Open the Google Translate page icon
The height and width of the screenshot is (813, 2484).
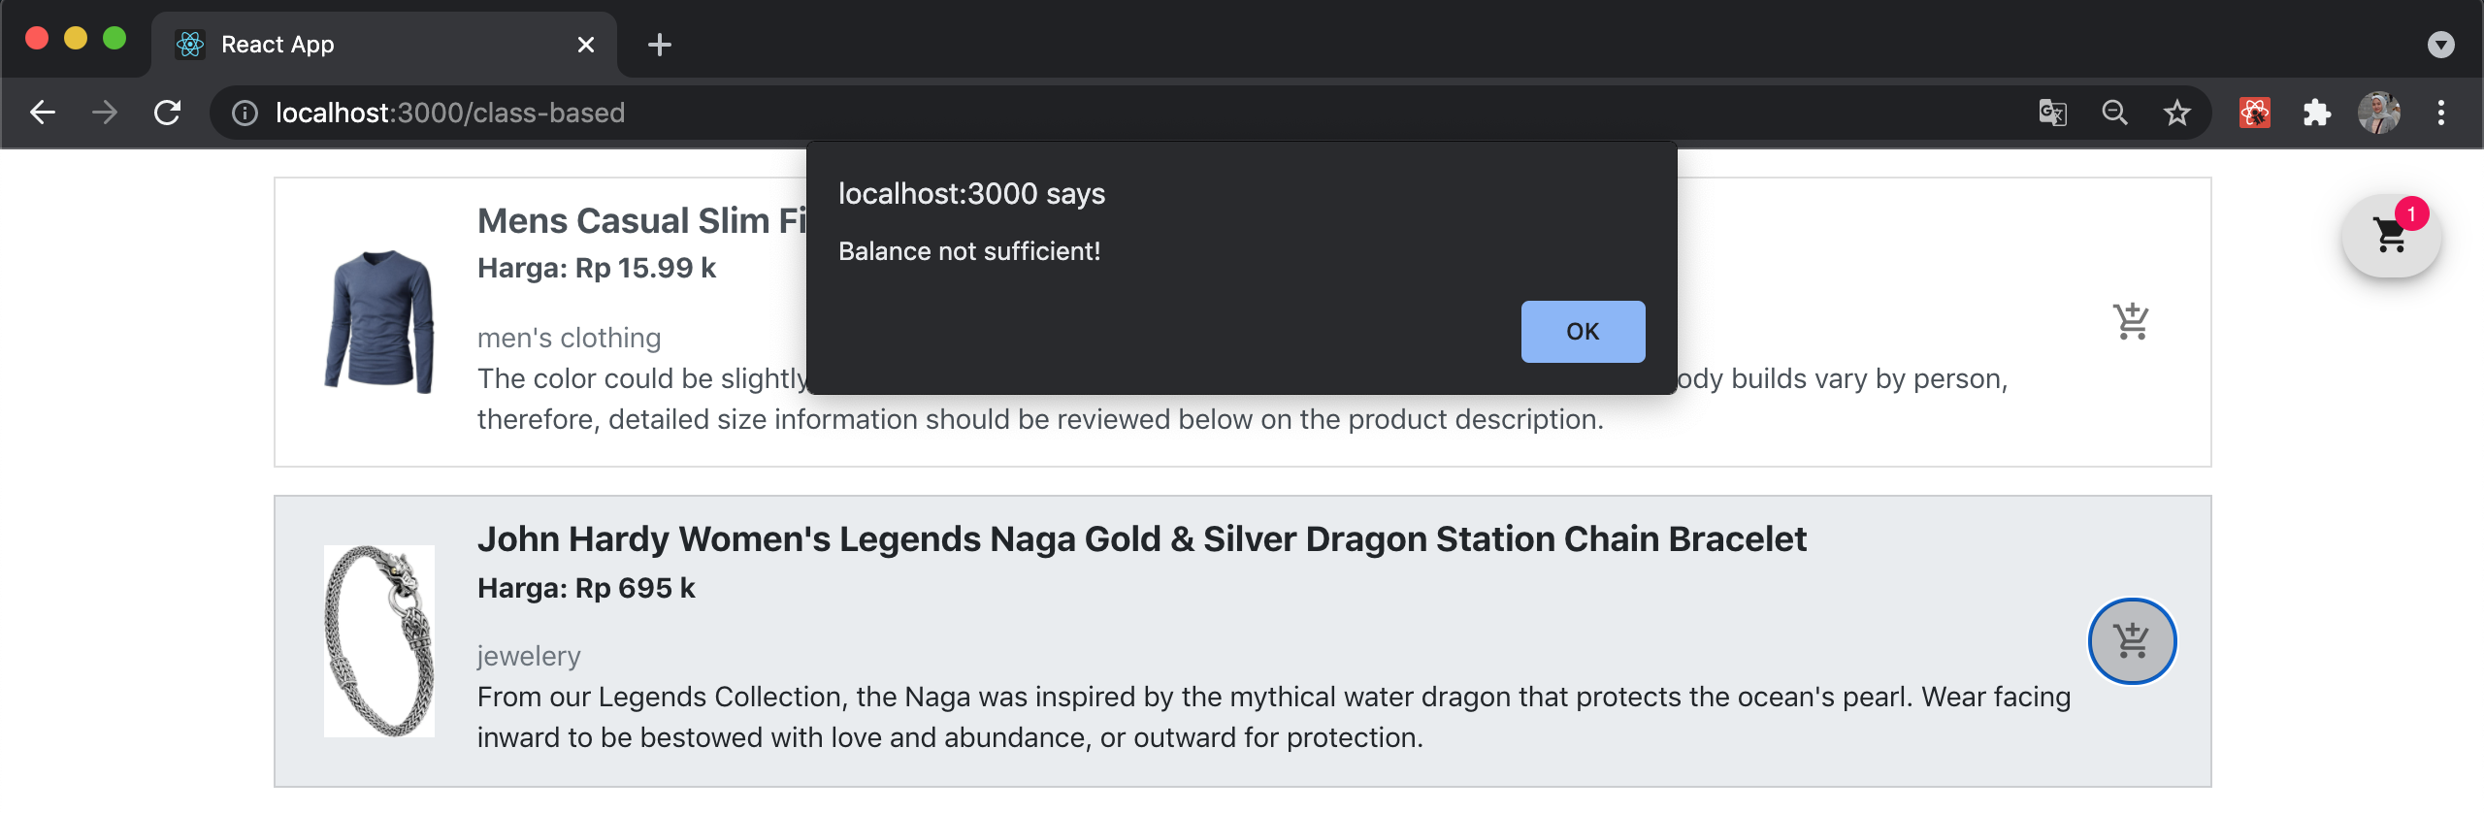[x=2052, y=113]
